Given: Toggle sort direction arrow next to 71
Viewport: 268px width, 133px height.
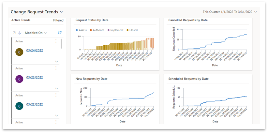Looking at the screenshot, I should [20, 33].
